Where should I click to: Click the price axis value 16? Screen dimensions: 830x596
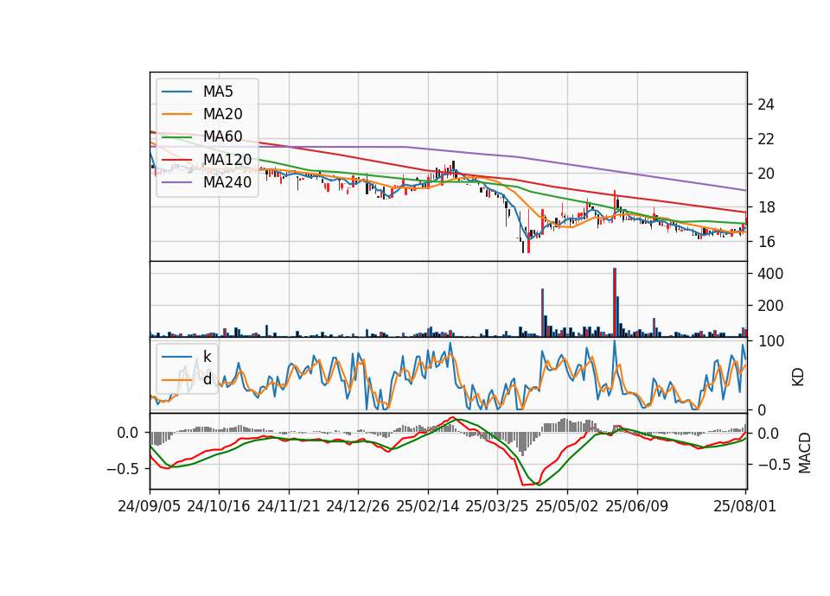point(766,242)
